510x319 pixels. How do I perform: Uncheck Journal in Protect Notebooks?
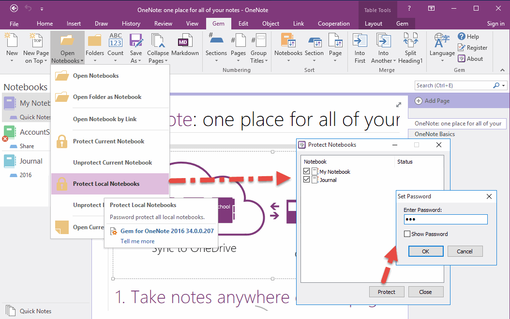pos(306,180)
